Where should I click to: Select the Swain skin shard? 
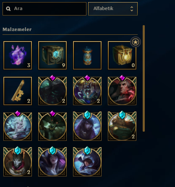click(122, 91)
